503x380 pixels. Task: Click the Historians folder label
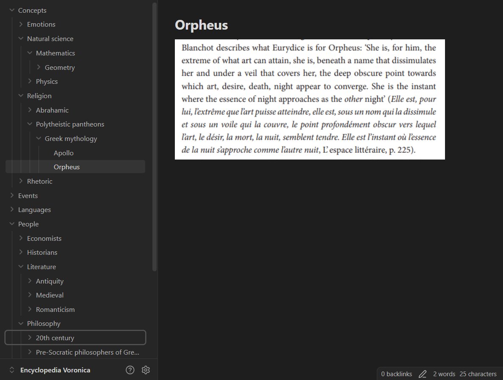pos(42,252)
